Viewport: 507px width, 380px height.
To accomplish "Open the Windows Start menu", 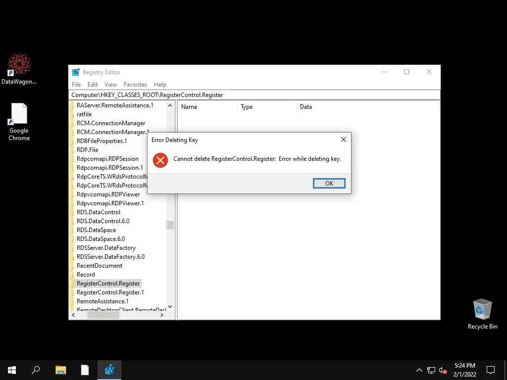I will click(12, 370).
